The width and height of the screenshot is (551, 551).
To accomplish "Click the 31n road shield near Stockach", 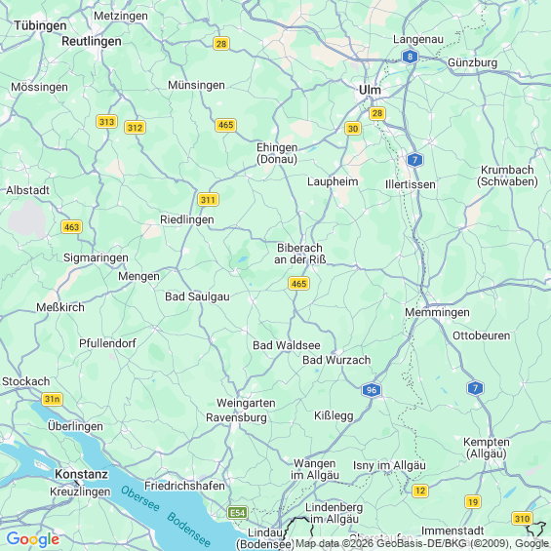I will coord(53,399).
